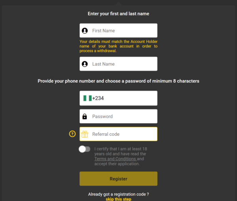The width and height of the screenshot is (237, 201).
Task: Click the First Name person icon
Action: tap(85, 30)
